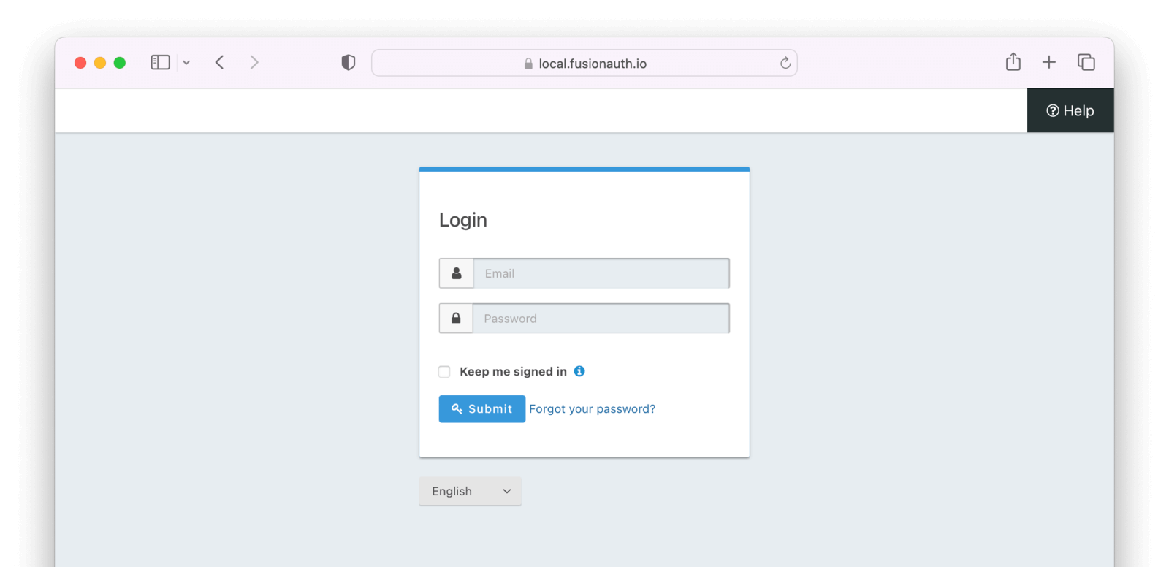
Task: Click the user icon beside Email
Action: [x=457, y=273]
